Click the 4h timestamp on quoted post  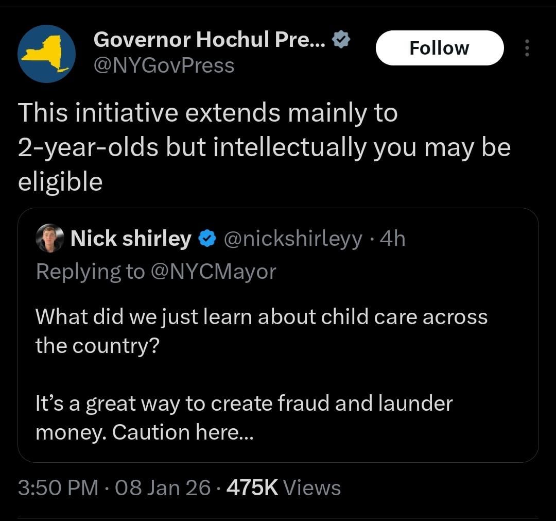392,239
